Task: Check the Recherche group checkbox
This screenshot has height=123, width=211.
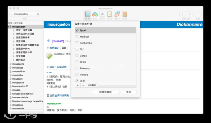Action: pyautogui.click(x=77, y=43)
